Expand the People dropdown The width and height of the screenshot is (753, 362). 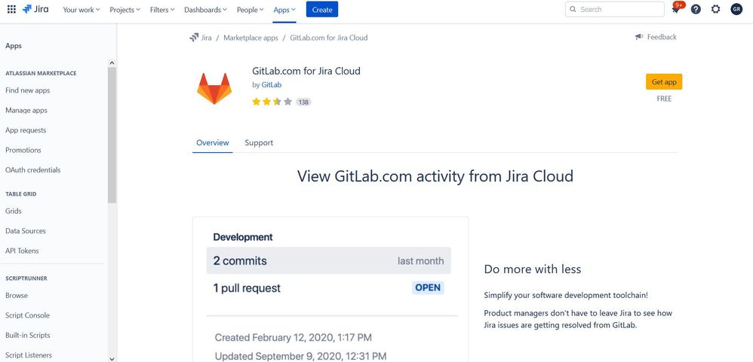[x=250, y=10]
